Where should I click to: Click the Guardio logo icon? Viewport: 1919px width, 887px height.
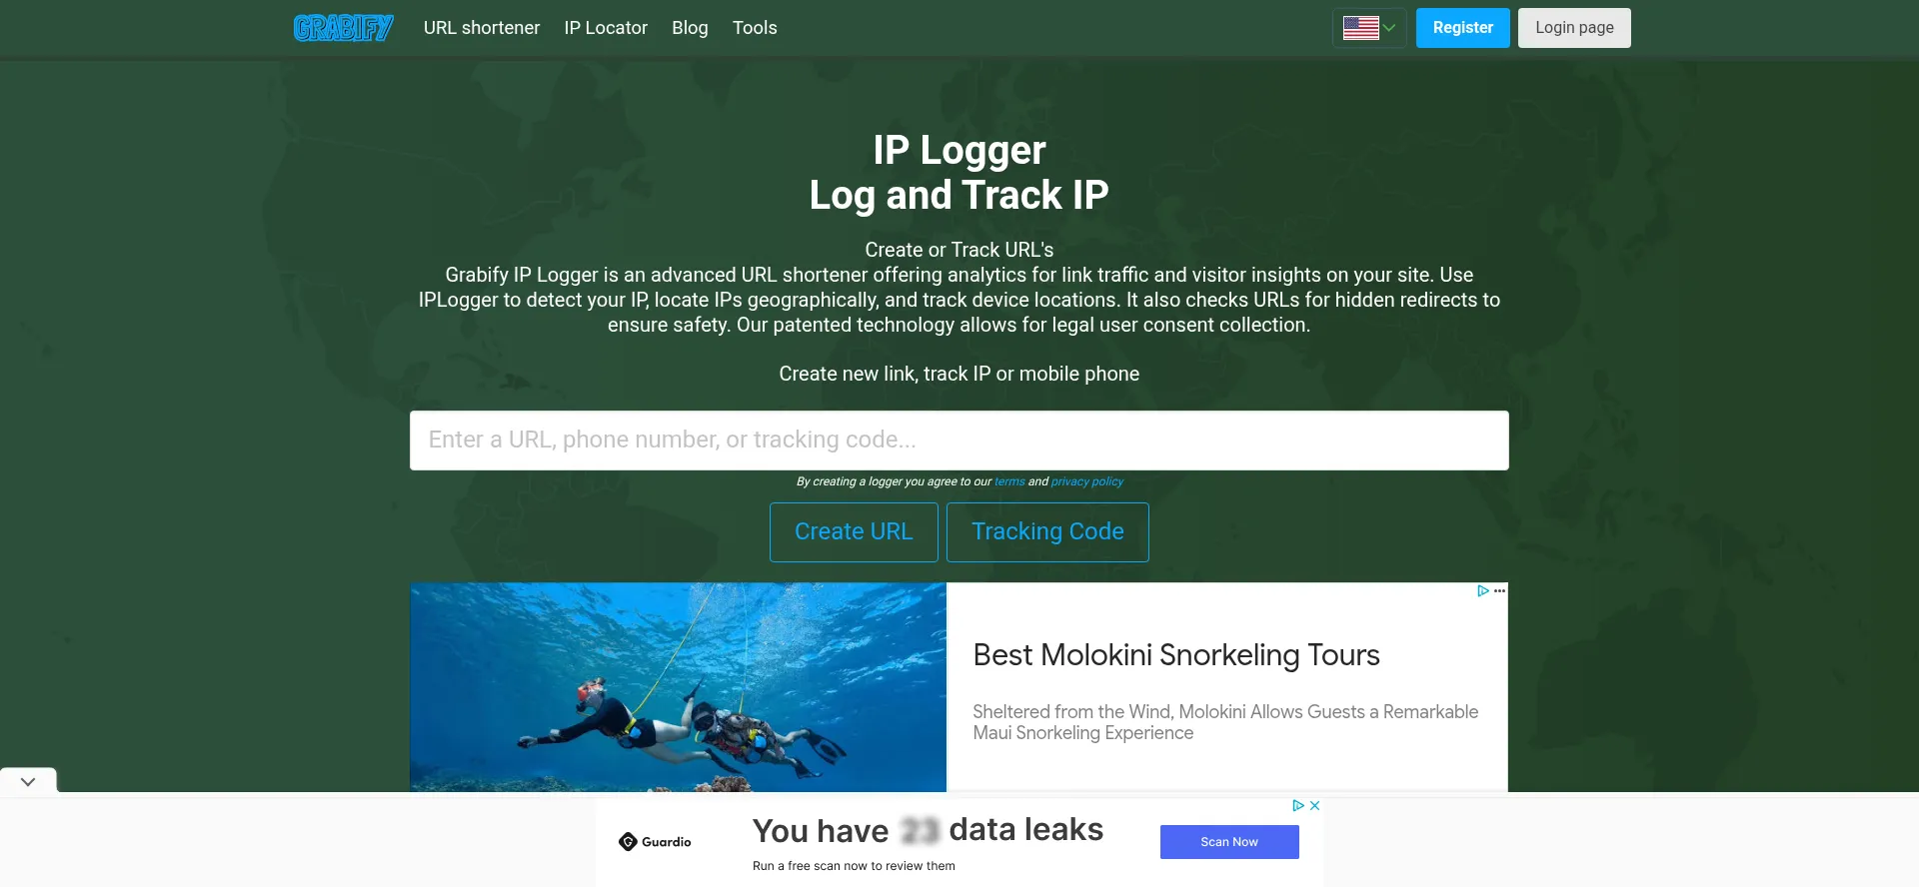coord(628,842)
